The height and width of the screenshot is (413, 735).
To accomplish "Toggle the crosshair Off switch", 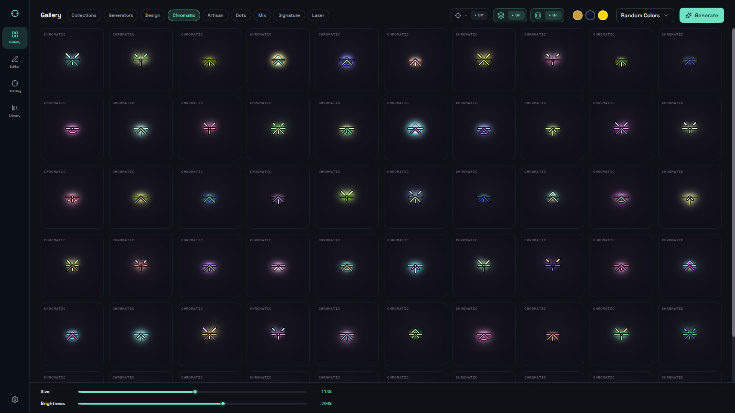I will [x=479, y=15].
